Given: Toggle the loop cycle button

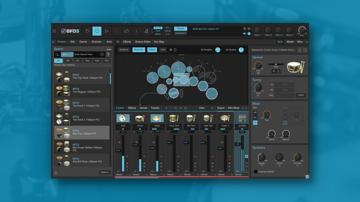Looking at the screenshot, I should point(127,31).
